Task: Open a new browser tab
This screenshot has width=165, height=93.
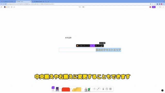Action: coord(48,2)
